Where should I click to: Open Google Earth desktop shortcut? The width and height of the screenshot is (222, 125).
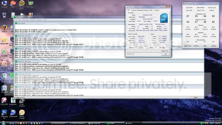tap(13, 113)
